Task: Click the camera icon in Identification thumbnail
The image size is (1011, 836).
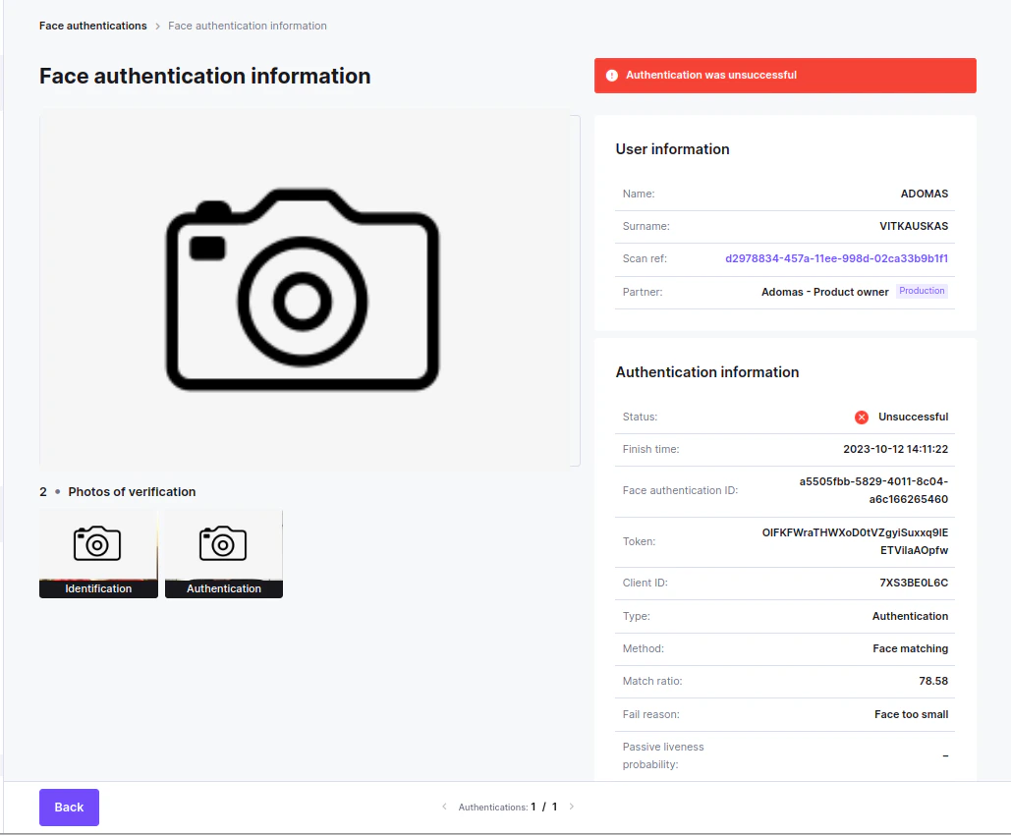Action: (x=98, y=543)
